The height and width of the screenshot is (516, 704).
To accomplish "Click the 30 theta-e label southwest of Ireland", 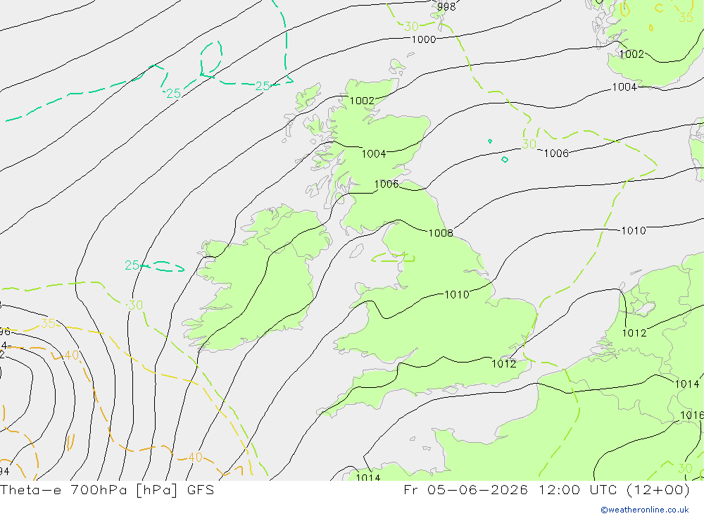I will pos(135,306).
